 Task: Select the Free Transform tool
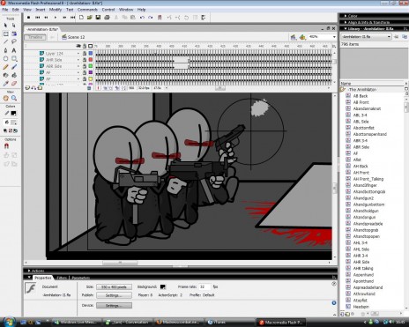click(5, 33)
